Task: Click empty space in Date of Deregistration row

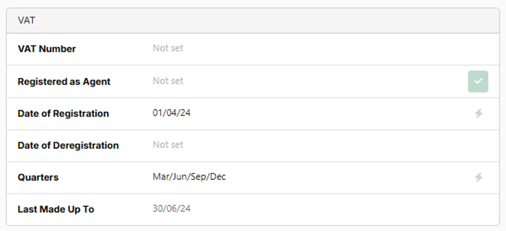Action: click(323, 146)
